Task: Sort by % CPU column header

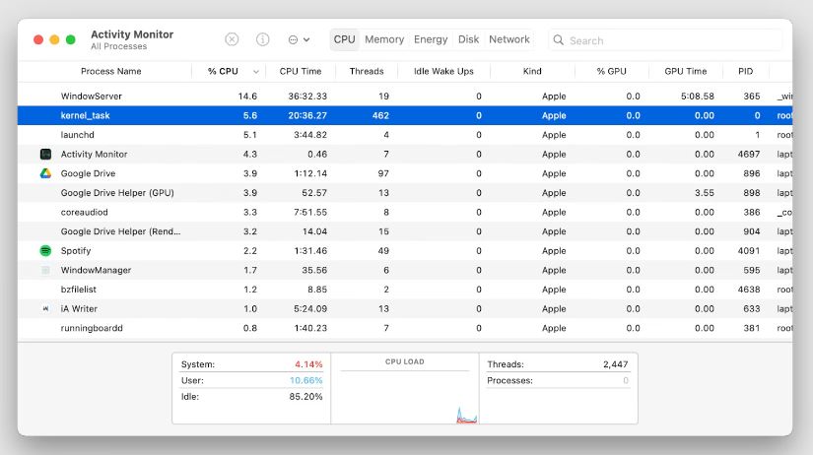Action: (x=223, y=71)
